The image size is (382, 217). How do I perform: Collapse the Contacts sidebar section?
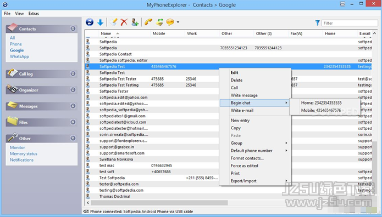point(73,28)
